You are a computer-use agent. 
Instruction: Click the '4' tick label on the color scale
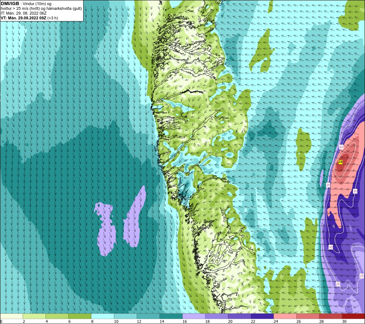pos(47,322)
